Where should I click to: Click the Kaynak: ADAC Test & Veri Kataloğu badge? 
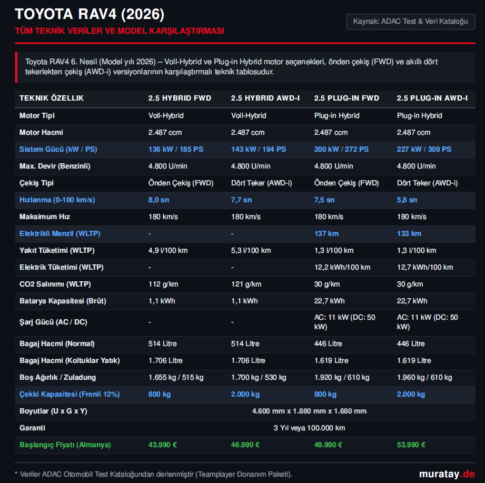(x=410, y=22)
